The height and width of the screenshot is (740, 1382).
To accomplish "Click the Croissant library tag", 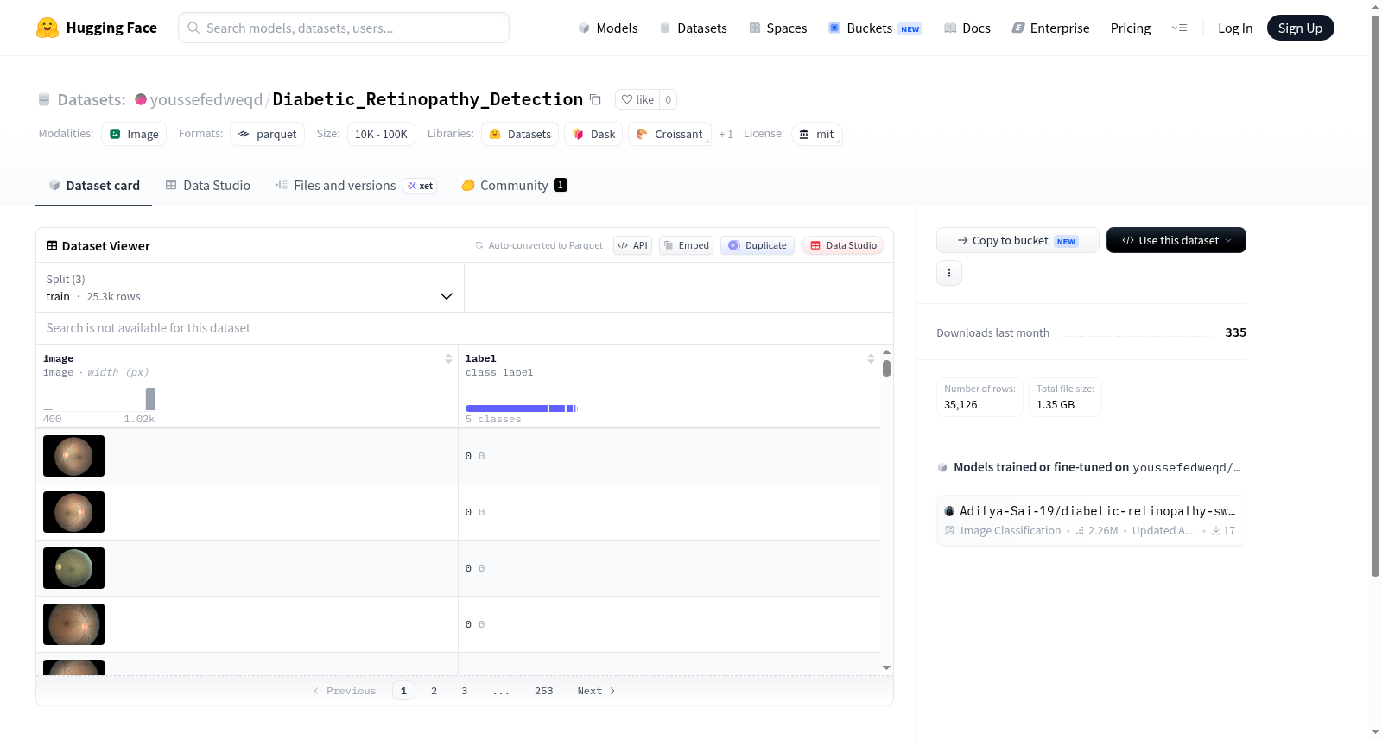I will (669, 134).
